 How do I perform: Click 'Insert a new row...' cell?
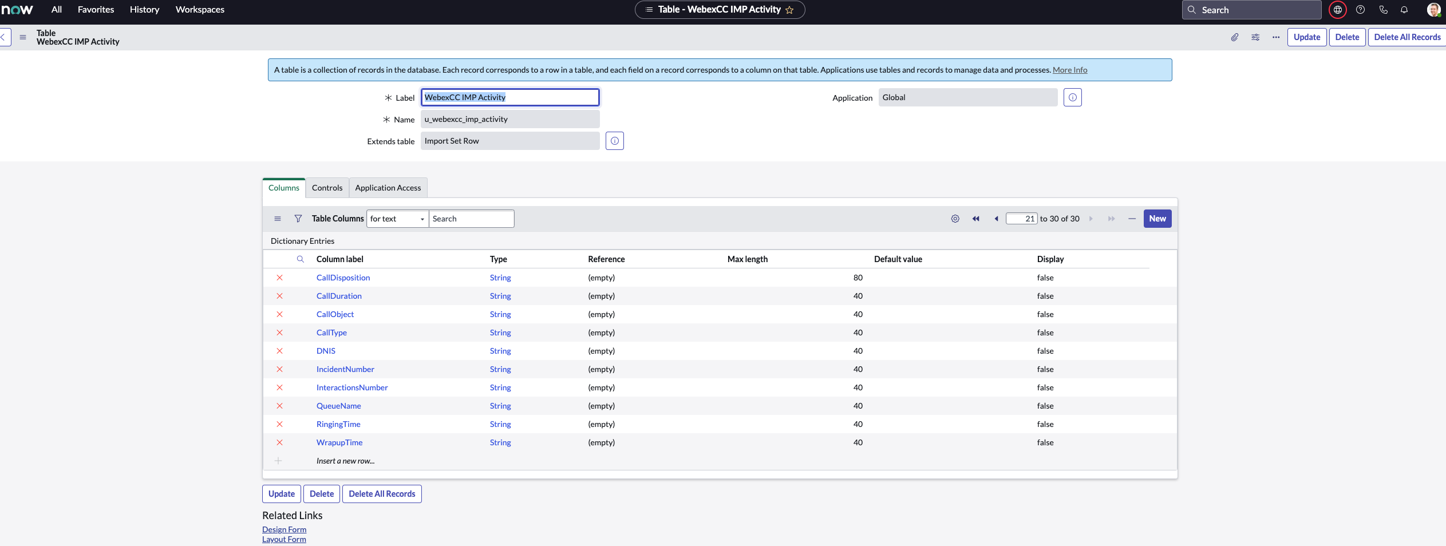(346, 461)
